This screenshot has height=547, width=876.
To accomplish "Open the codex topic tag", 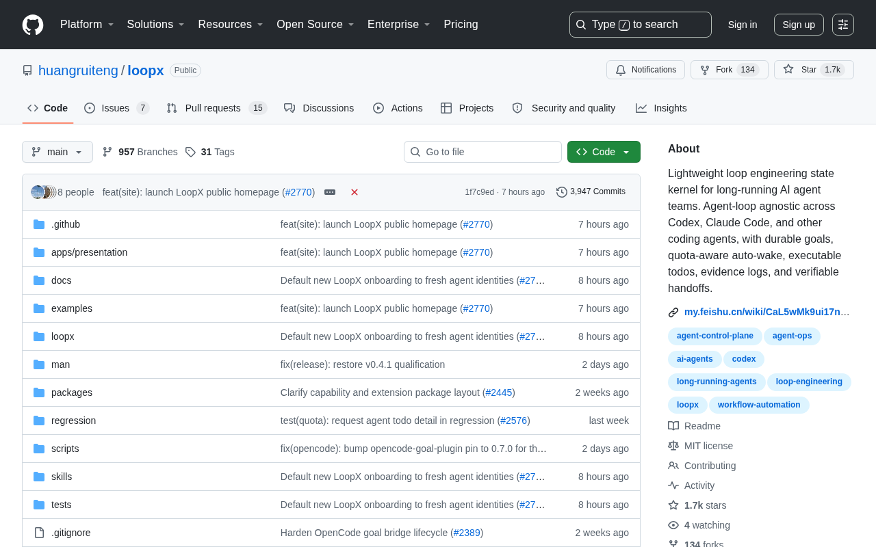I will click(x=744, y=360).
